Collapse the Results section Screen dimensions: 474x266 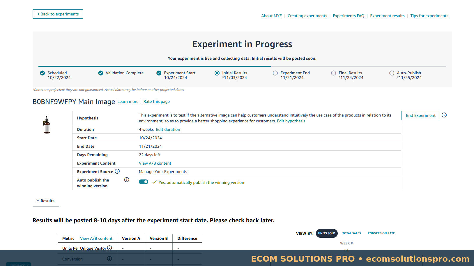tap(45, 201)
